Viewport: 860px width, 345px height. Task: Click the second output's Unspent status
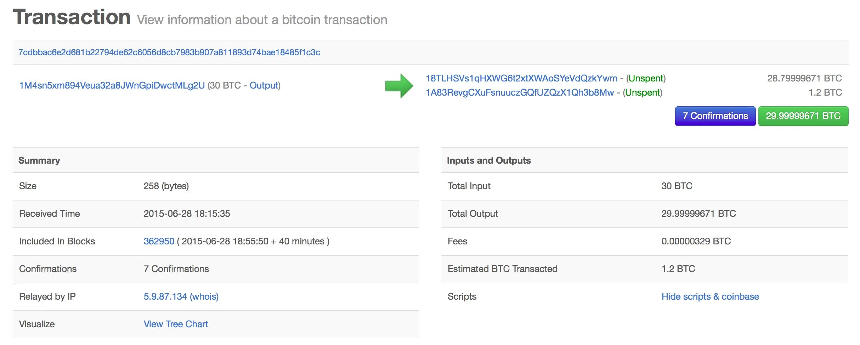(642, 92)
